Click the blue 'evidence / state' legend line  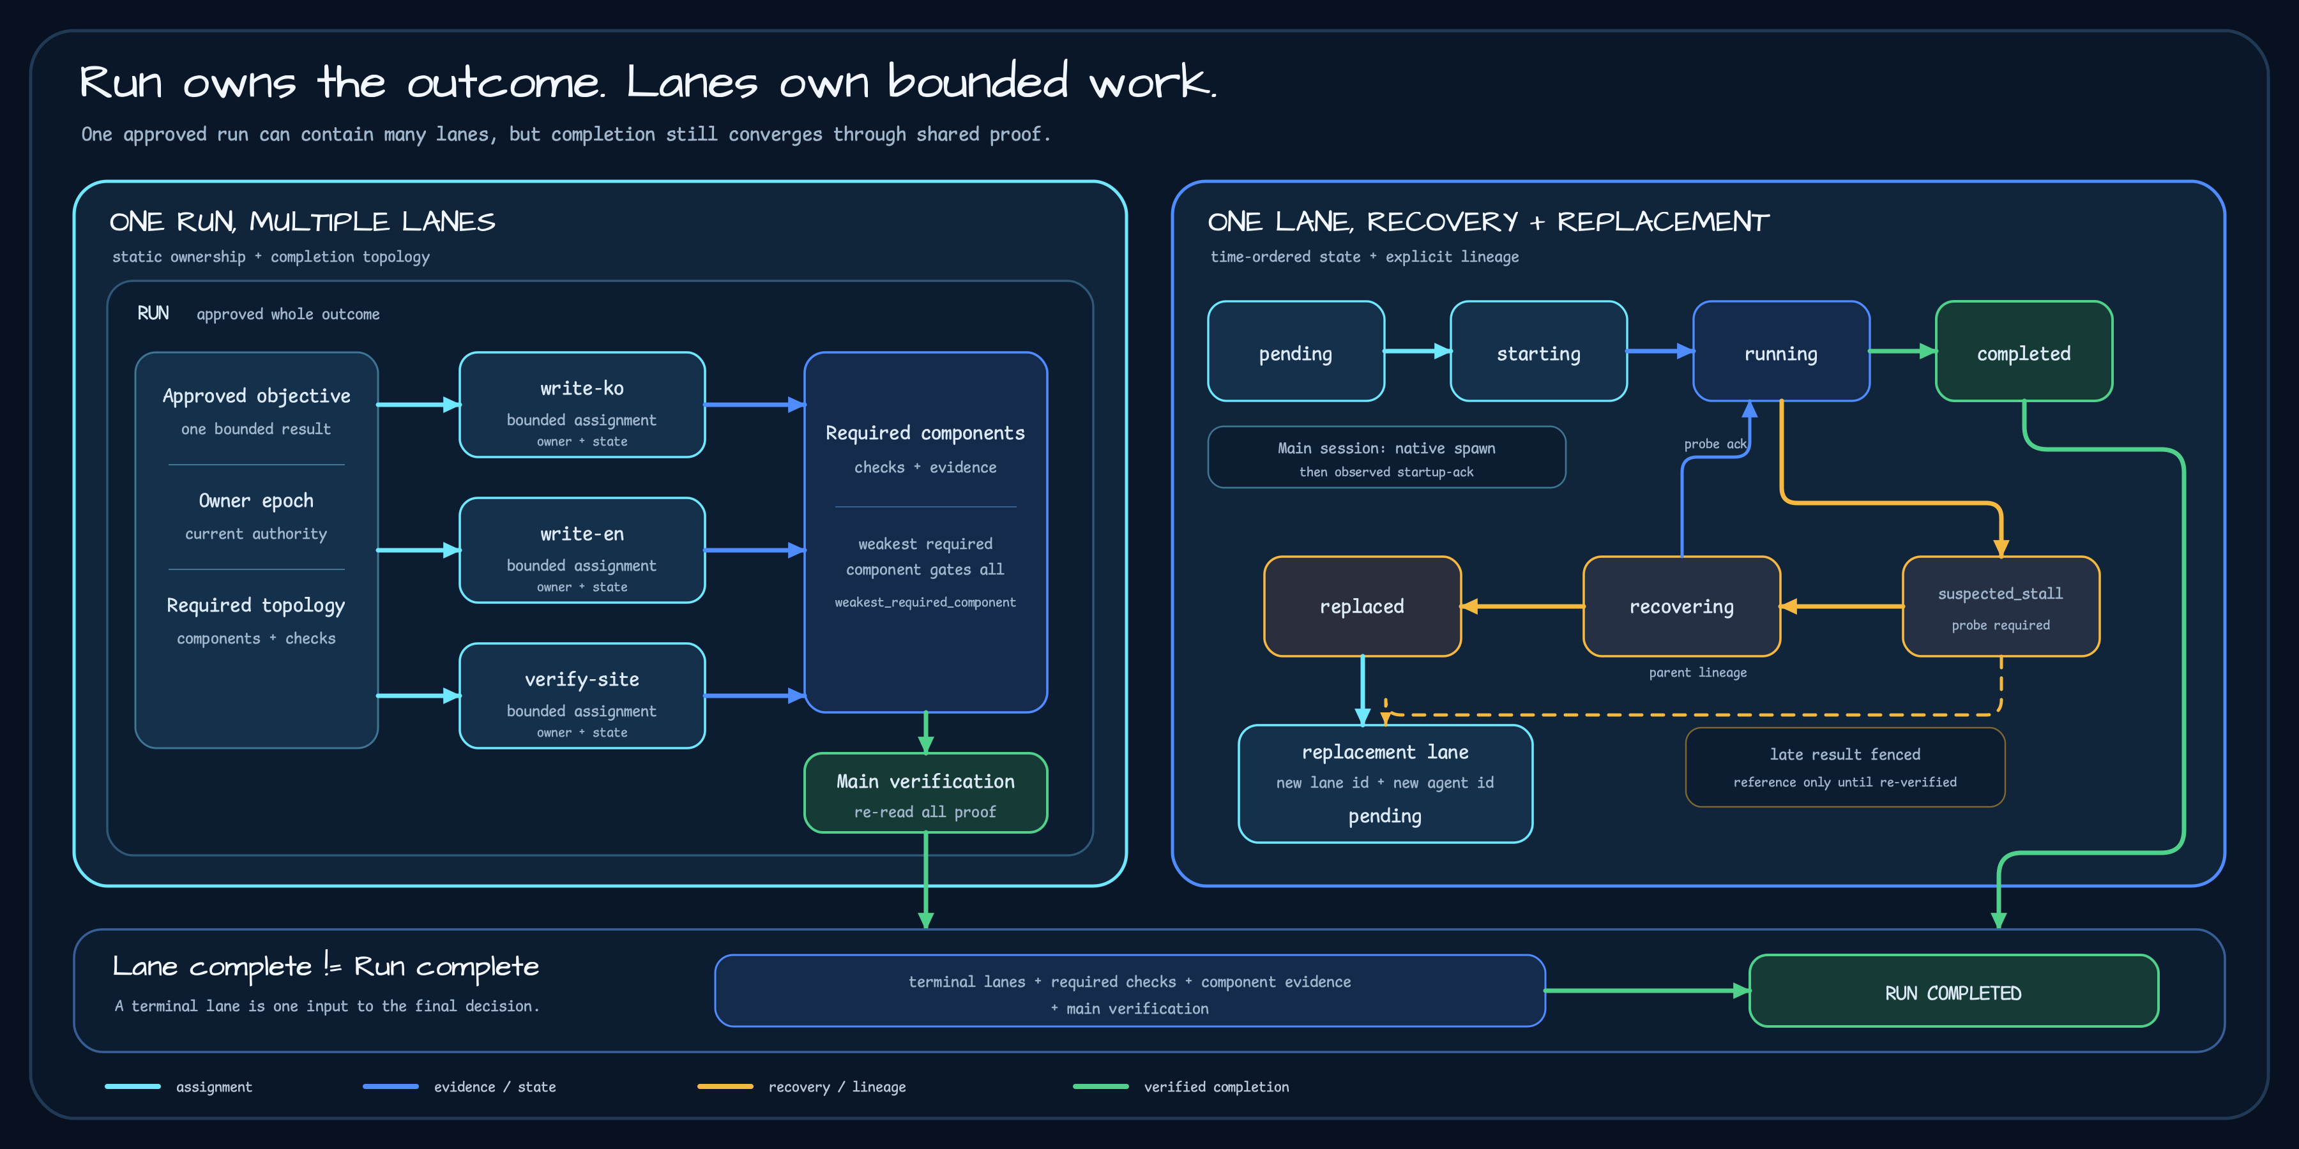point(390,1086)
